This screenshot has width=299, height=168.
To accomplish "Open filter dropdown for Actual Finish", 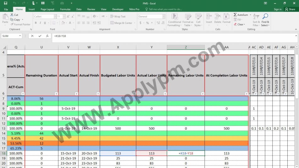I will click(98, 94).
